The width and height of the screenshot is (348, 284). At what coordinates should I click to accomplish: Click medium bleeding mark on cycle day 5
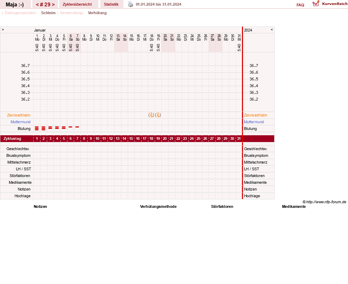[64, 127]
